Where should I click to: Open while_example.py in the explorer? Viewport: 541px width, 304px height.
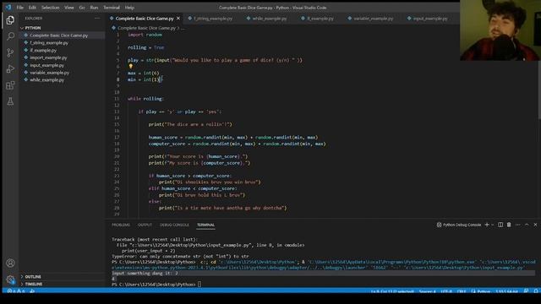point(62,80)
